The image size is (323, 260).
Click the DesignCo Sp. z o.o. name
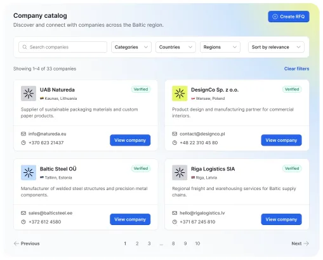214,90
